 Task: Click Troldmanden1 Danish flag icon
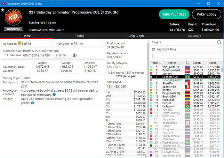pos(188,70)
